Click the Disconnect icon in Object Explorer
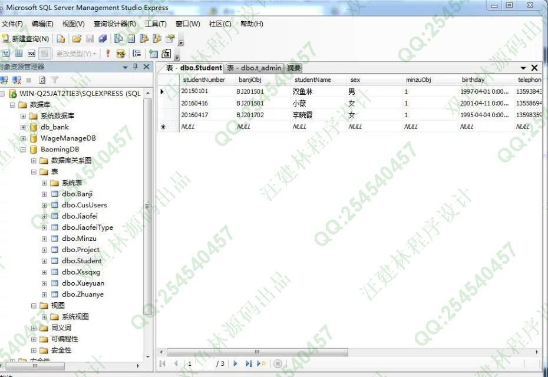This screenshot has width=548, height=377. pyautogui.click(x=16, y=80)
